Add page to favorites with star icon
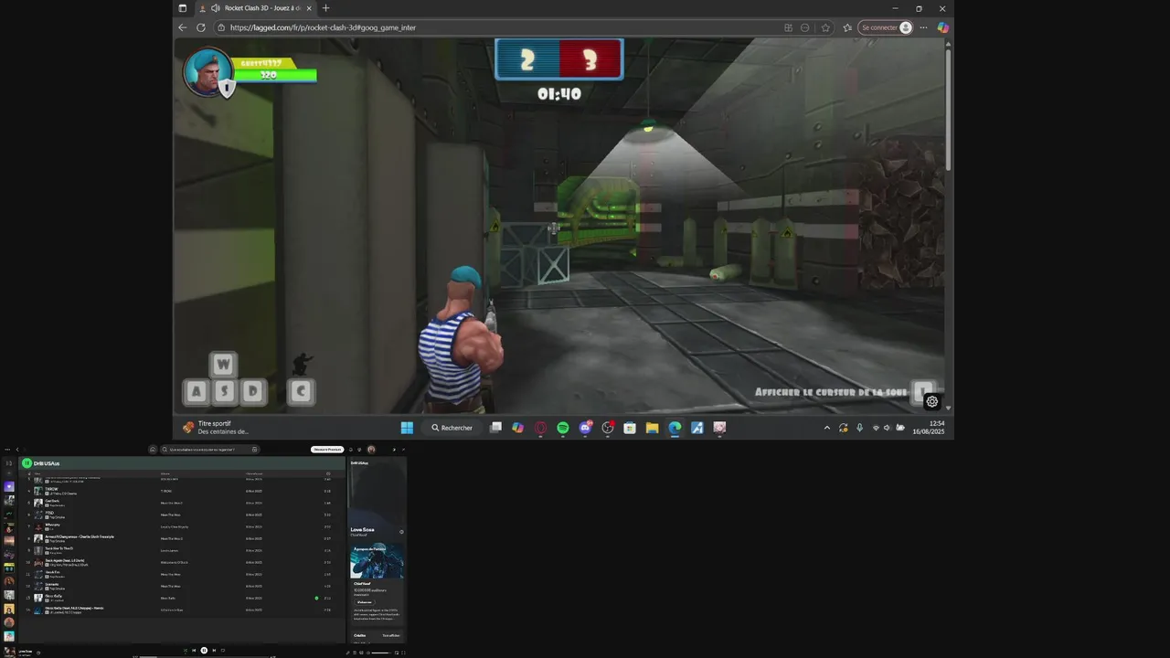The height and width of the screenshot is (658, 1170). click(825, 27)
